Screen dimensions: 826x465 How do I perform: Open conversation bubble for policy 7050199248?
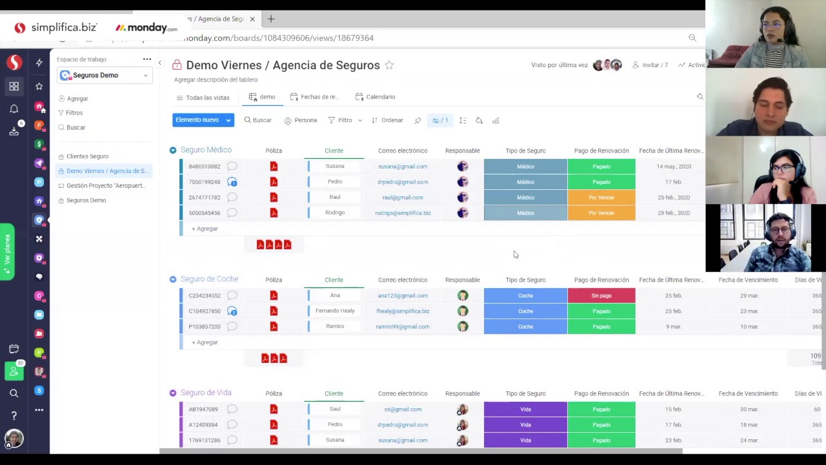click(x=232, y=182)
